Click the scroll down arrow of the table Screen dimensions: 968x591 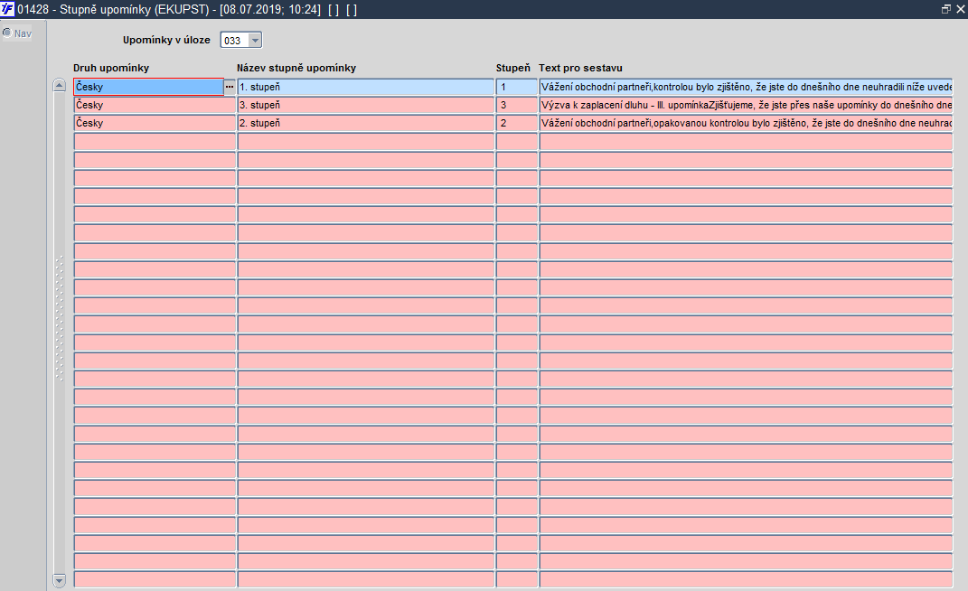pos(60,580)
